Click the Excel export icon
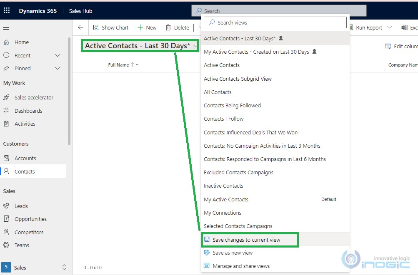The width and height of the screenshot is (418, 275). coord(404,27)
